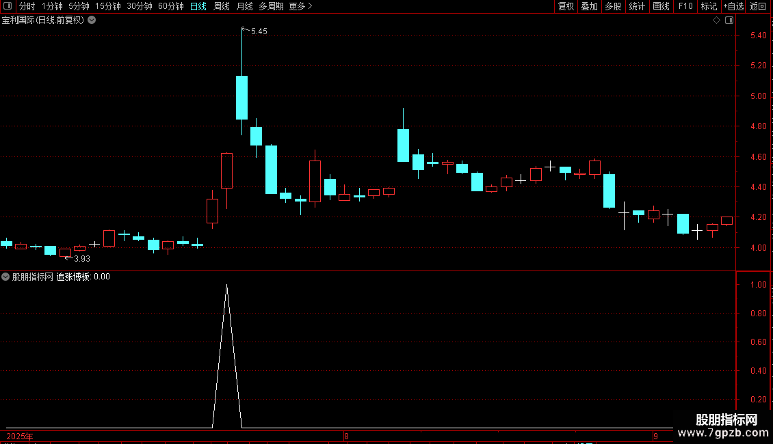Image resolution: width=773 pixels, height=444 pixels.
Task: Click the 追涨博板 indicator label
Action: tap(73, 277)
